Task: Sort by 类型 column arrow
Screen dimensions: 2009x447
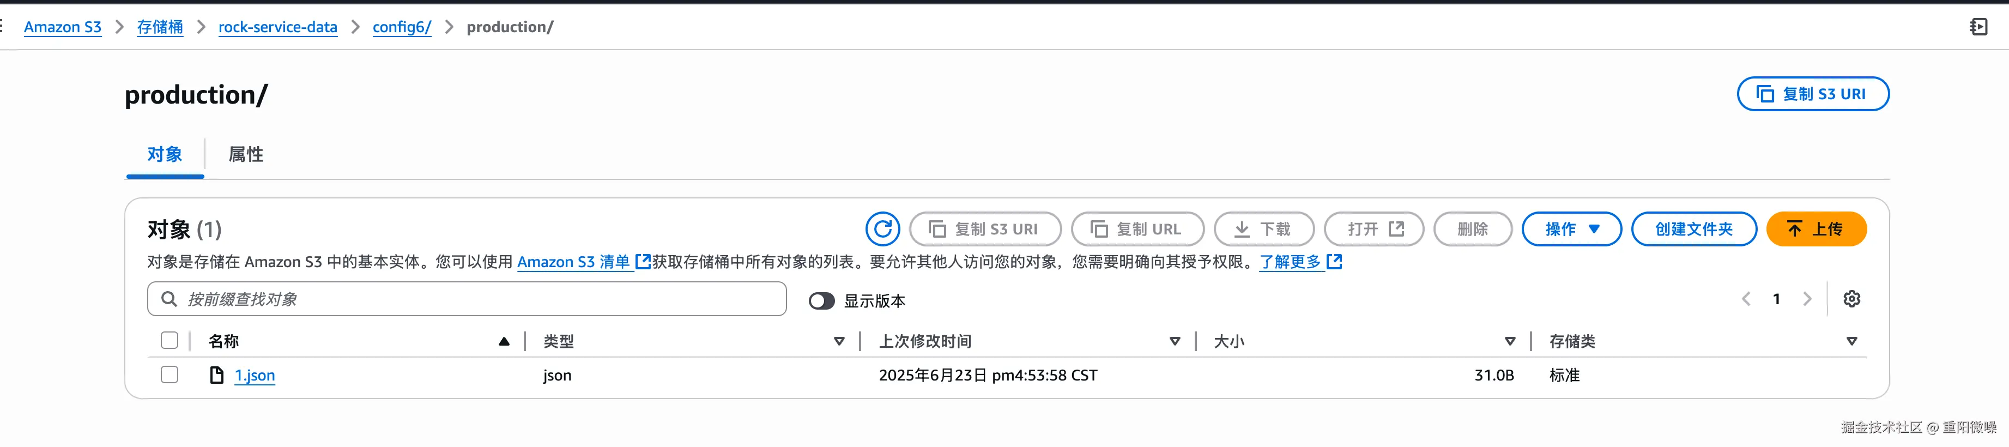Action: pyautogui.click(x=839, y=341)
